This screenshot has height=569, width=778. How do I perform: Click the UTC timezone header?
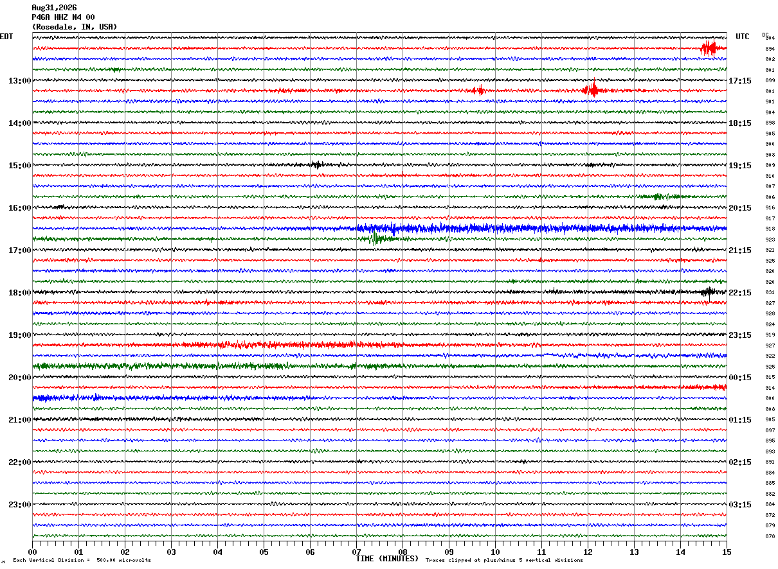pos(743,37)
